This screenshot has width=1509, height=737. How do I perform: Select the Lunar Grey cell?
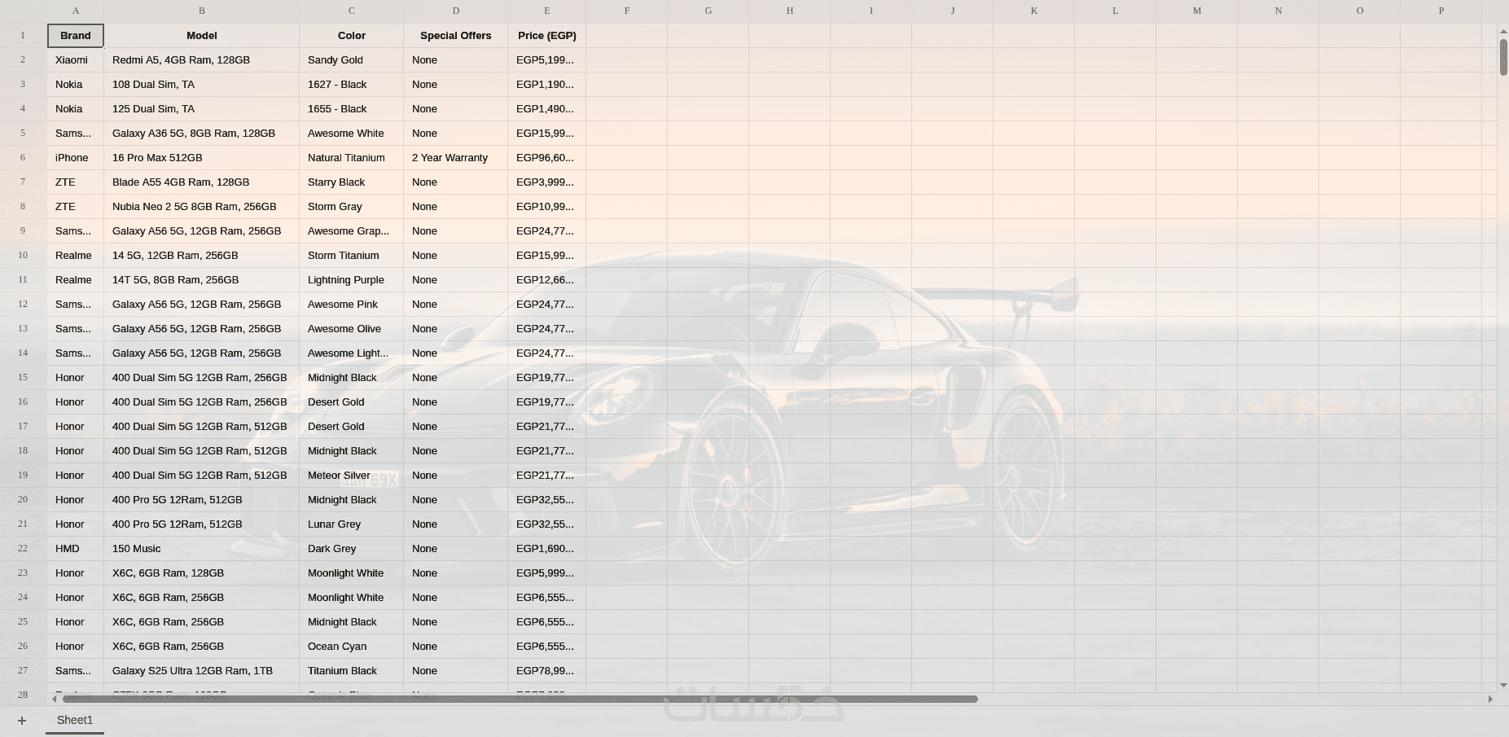352,524
